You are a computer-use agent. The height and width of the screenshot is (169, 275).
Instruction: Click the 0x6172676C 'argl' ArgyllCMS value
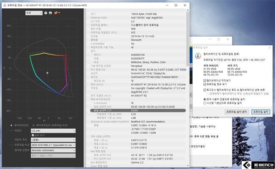click(147, 17)
